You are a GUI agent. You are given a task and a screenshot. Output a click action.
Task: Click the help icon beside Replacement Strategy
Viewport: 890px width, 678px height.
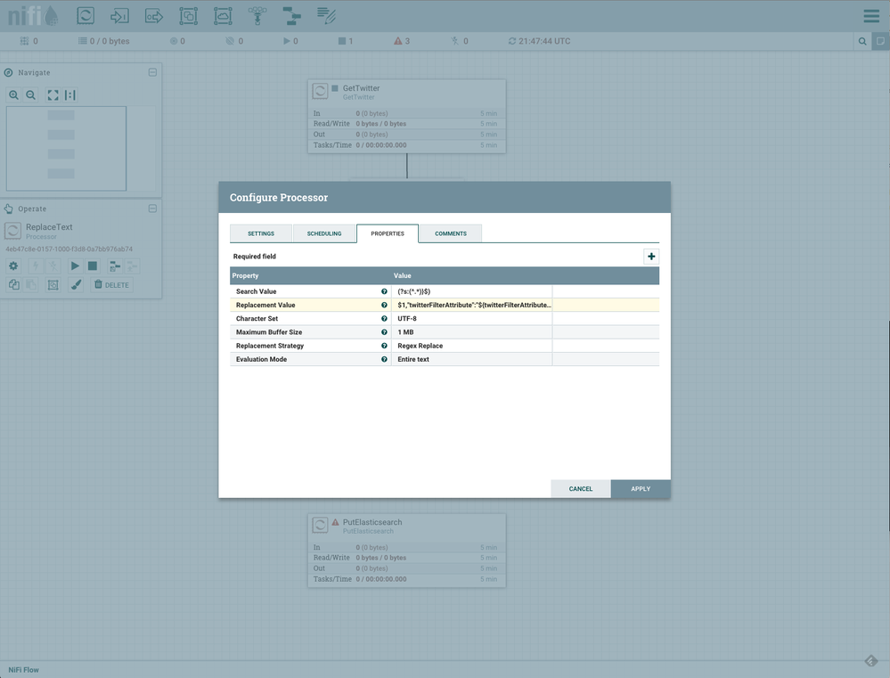coord(384,346)
